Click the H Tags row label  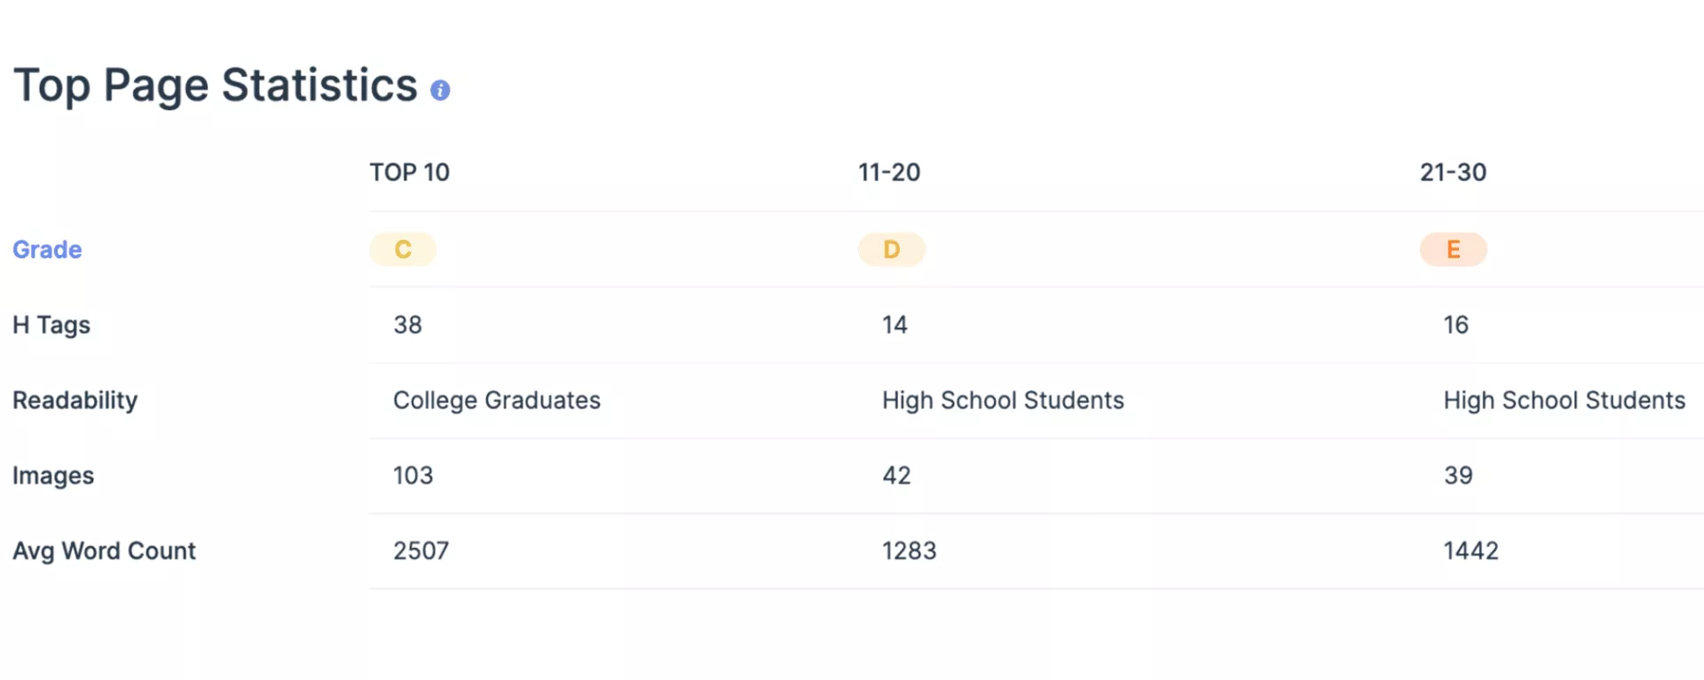click(51, 325)
